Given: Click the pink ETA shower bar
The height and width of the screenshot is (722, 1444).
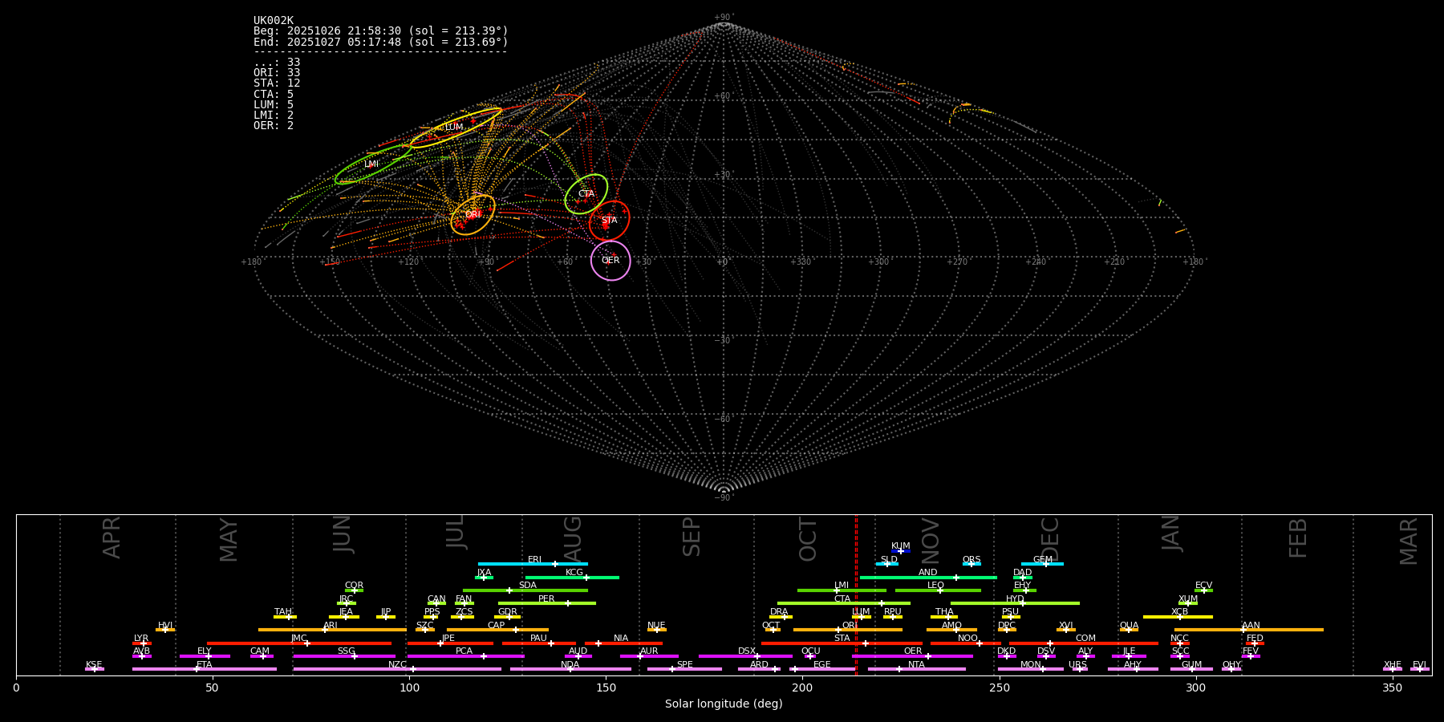Looking at the screenshot, I should pos(204,669).
